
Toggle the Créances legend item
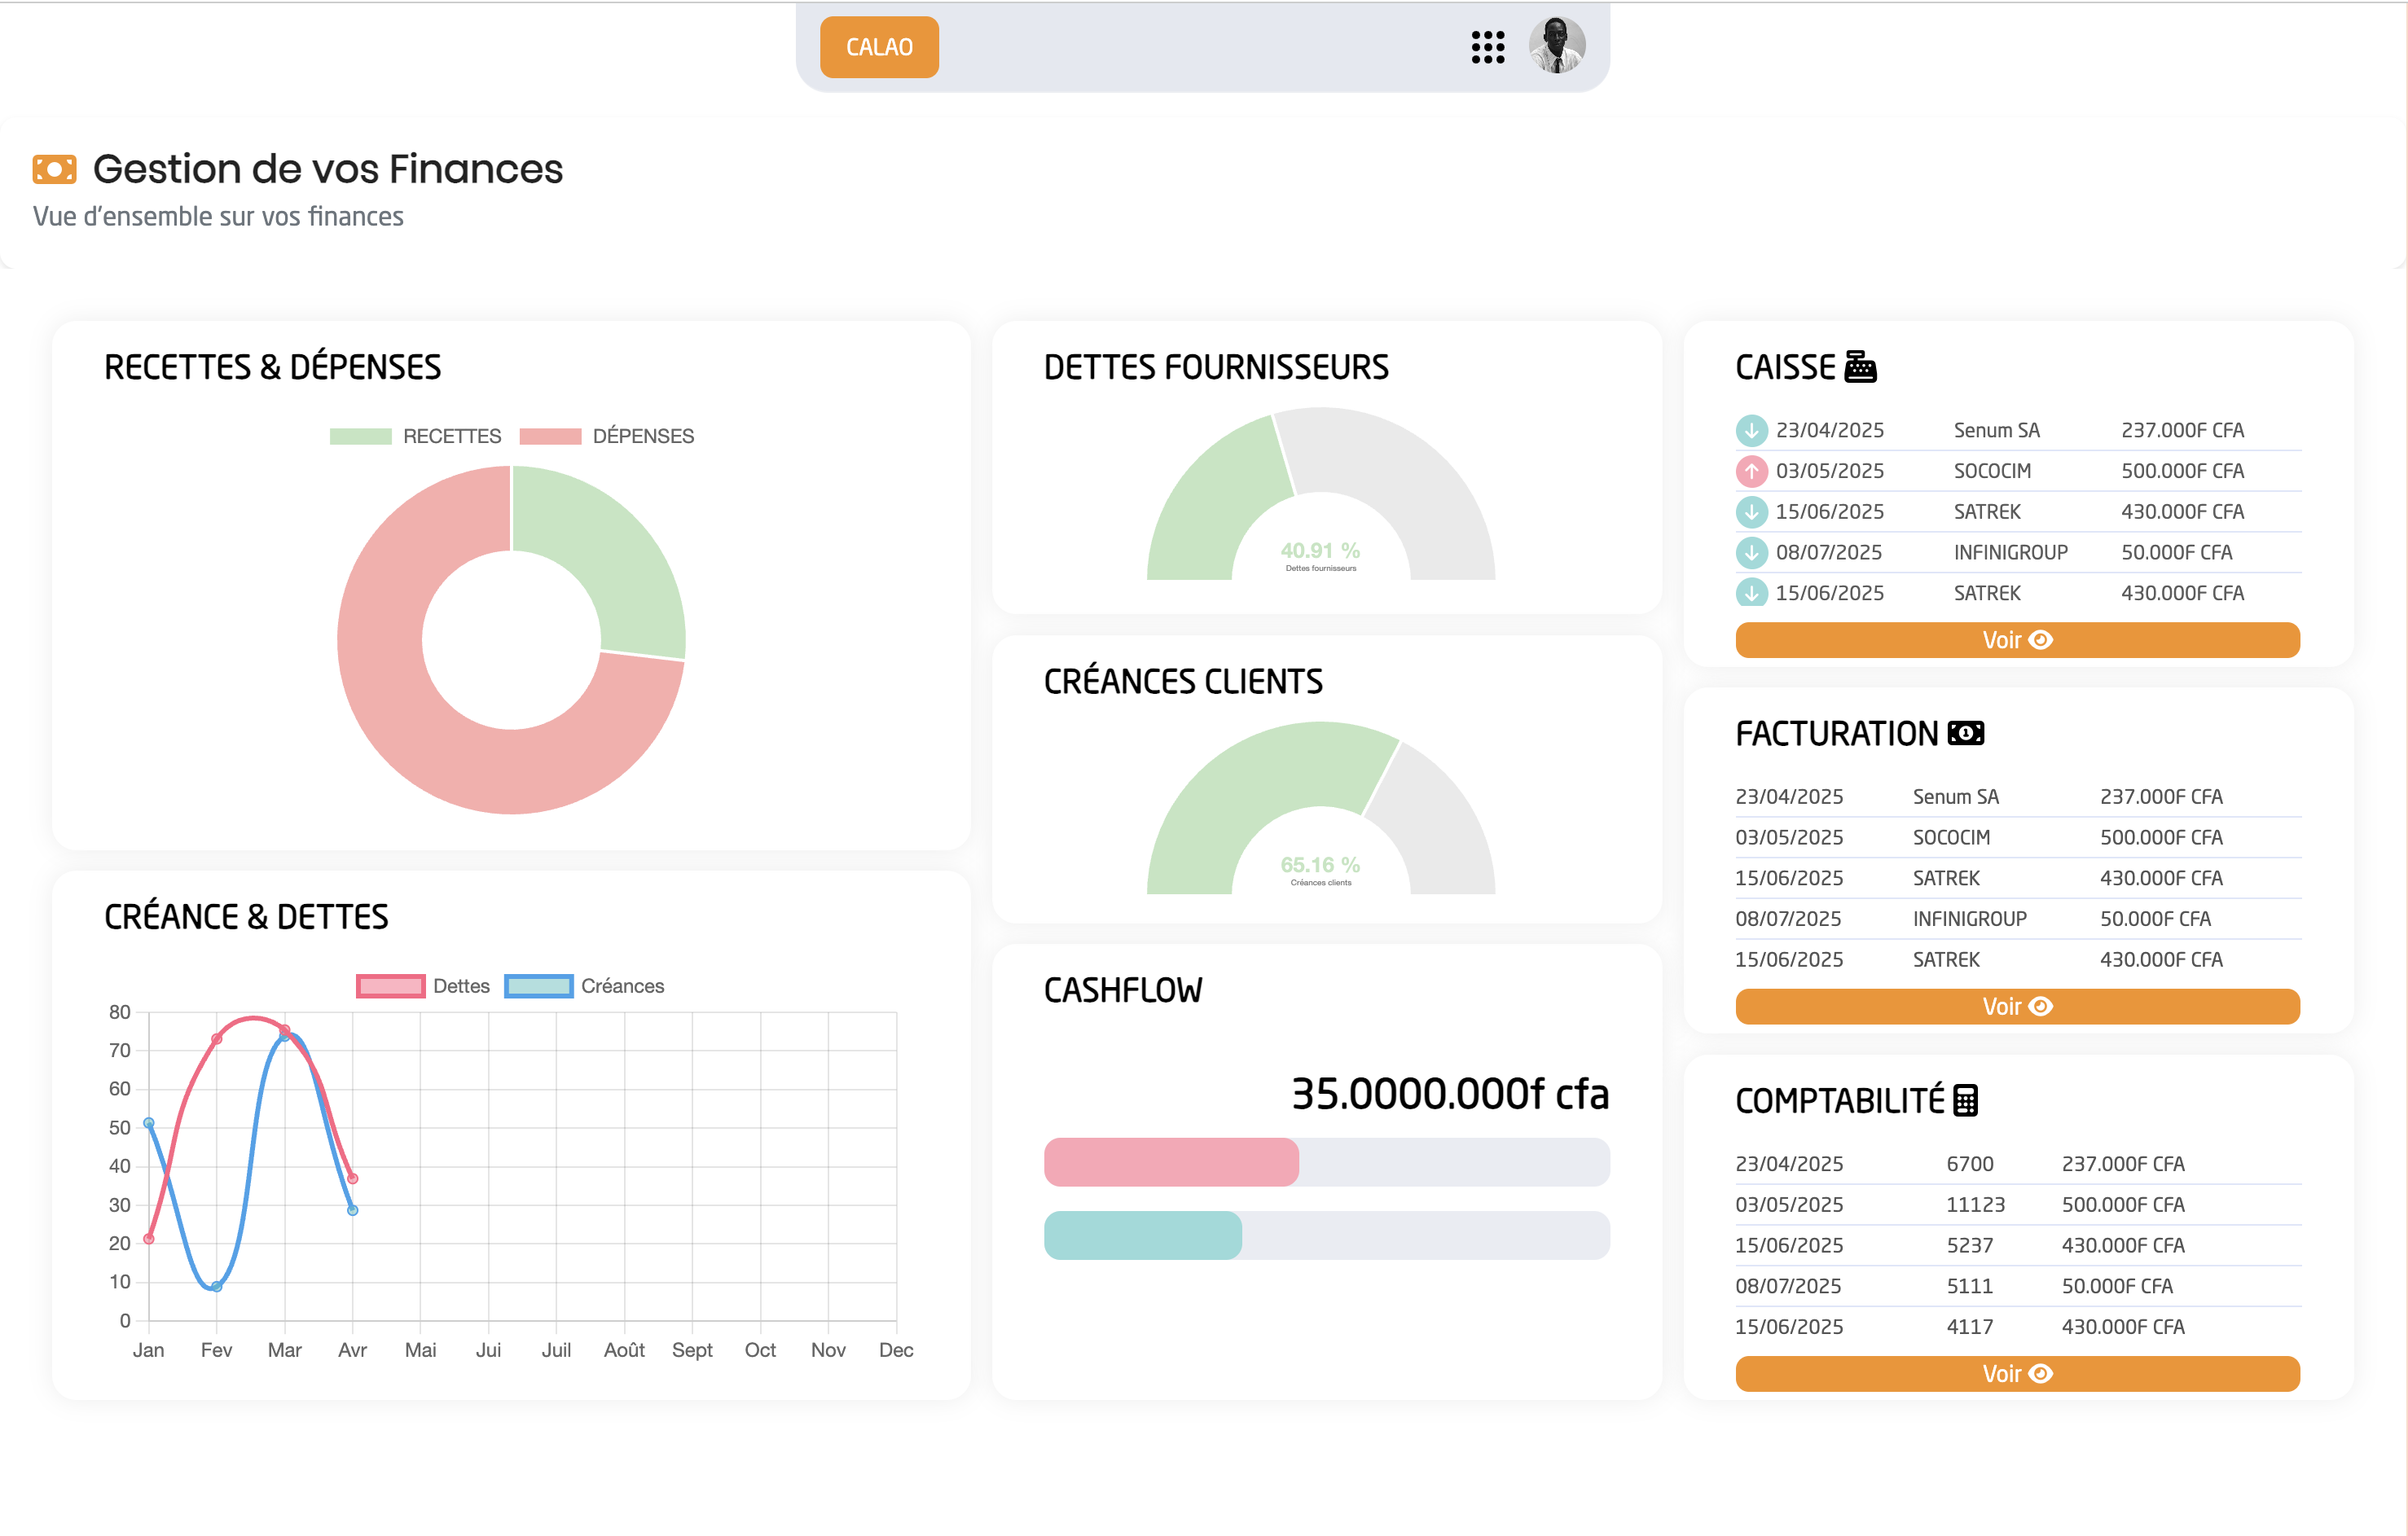pos(584,986)
